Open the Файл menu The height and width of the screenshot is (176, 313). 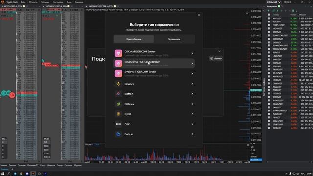(23, 2)
